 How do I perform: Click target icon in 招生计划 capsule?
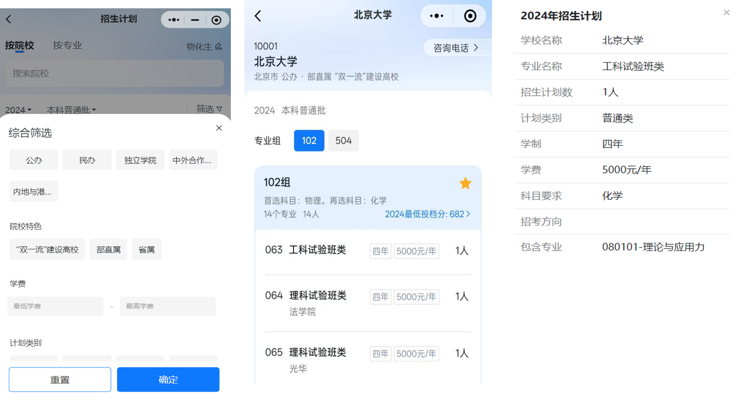[x=216, y=20]
